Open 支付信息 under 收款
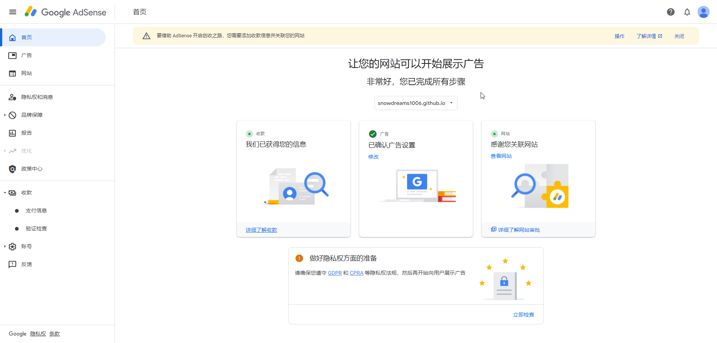The image size is (717, 343). 36,211
